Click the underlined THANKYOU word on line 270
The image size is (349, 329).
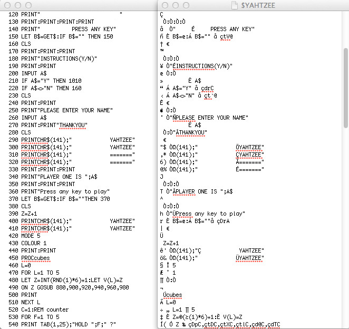[x=73, y=125]
